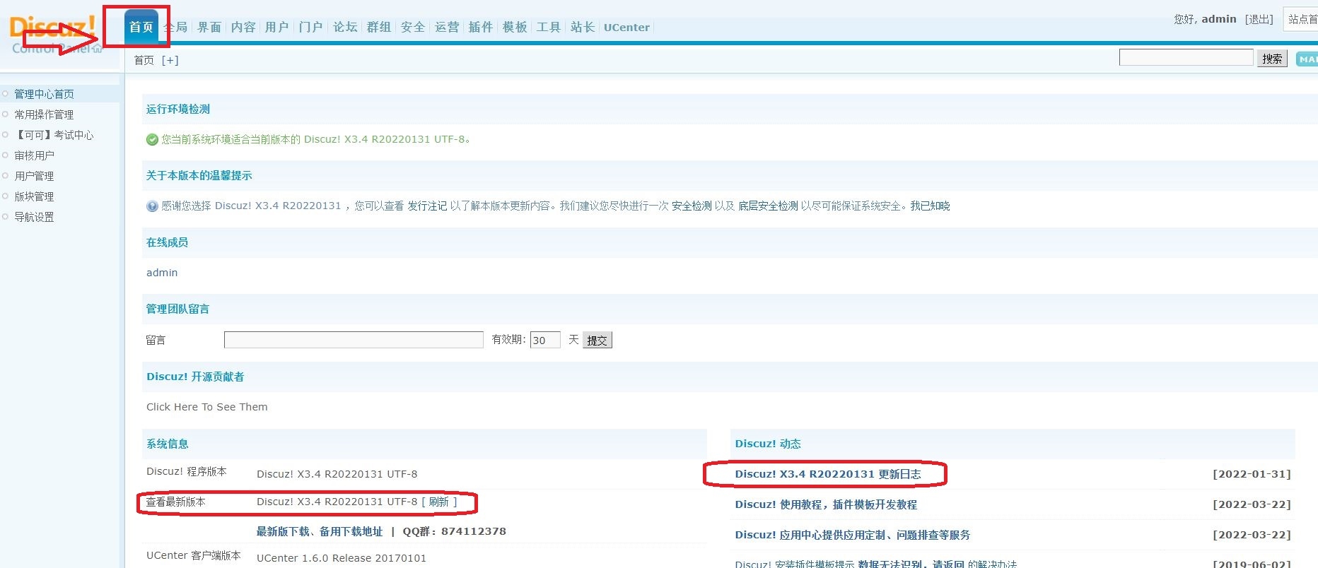
Task: Open 版块管理 in the sidebar
Action: (x=34, y=196)
